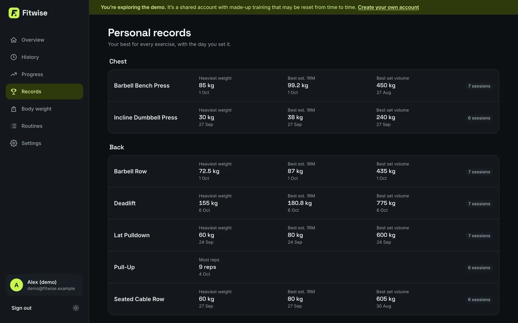Viewport: 518px width, 323px height.
Task: Click the 775 kg best set volume
Action: 386,203
